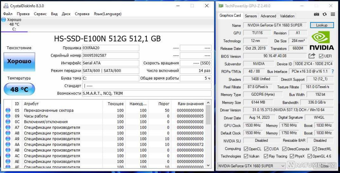Open the Справка menu

82,14
